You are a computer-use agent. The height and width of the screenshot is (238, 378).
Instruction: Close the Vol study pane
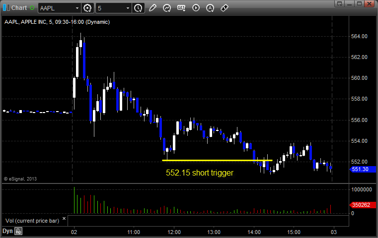tap(64, 219)
